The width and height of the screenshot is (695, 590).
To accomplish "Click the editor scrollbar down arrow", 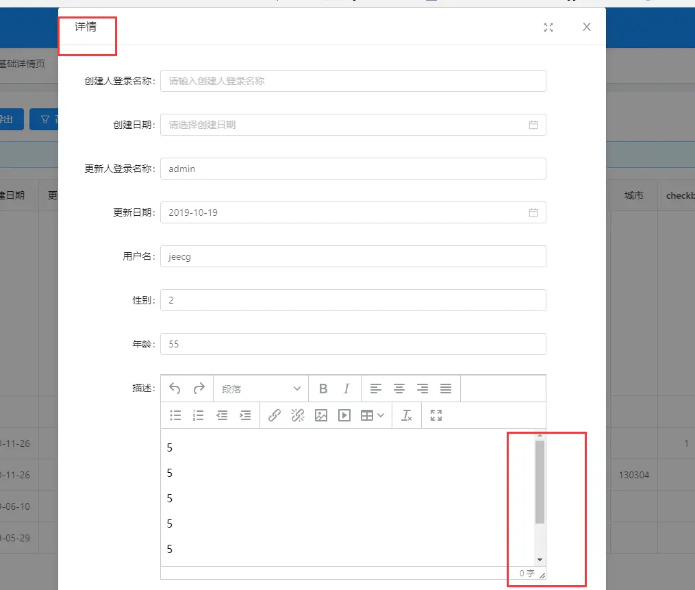I will coord(540,560).
